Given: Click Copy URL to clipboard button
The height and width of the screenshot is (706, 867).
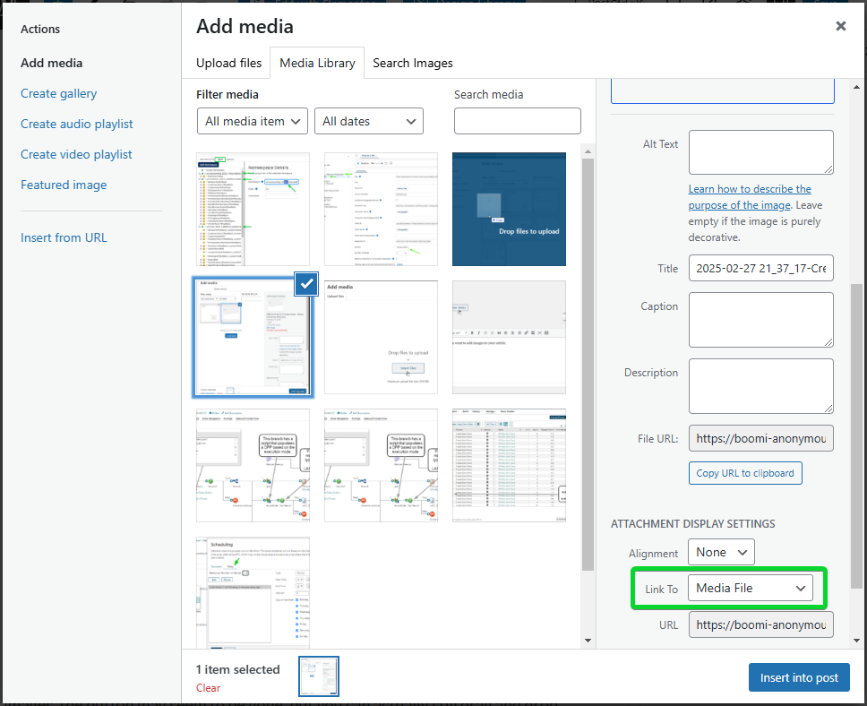Looking at the screenshot, I should (x=744, y=473).
